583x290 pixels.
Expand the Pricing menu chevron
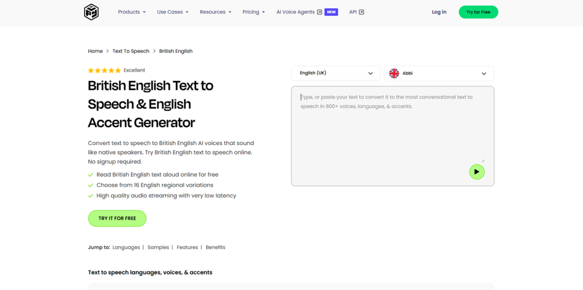coord(264,12)
